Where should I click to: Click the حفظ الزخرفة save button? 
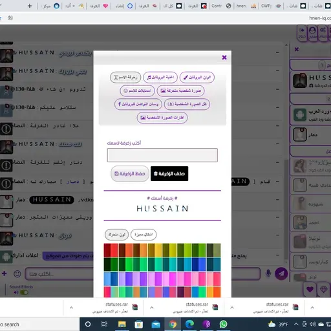pos(130,173)
